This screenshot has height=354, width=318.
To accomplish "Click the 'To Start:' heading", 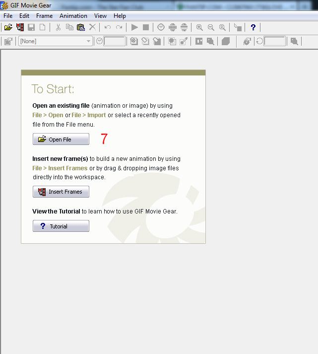I will [x=53, y=89].
